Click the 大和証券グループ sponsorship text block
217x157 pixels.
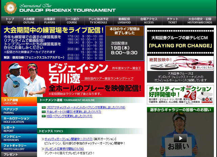[x=180, y=77]
